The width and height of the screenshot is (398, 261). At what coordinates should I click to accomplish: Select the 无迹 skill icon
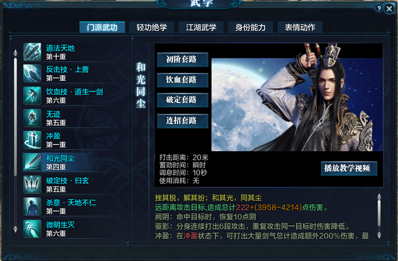pos(32,118)
